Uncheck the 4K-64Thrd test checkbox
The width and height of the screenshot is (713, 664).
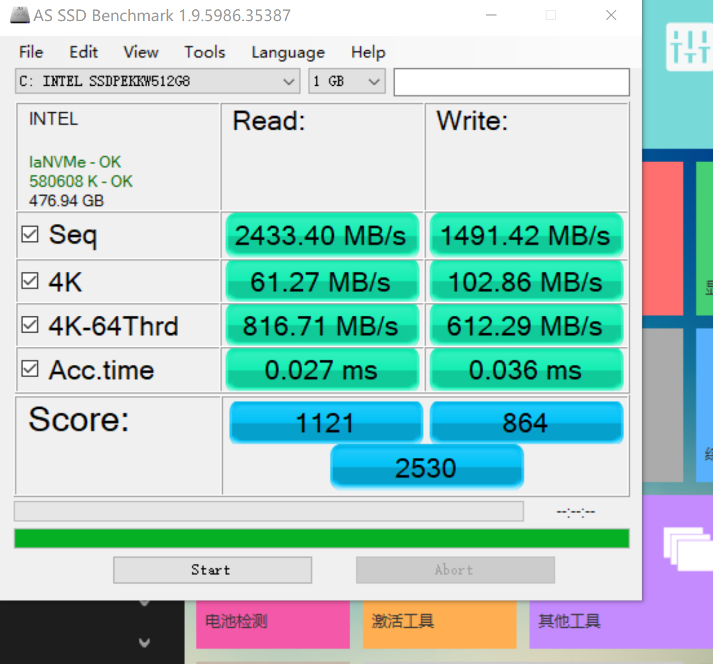(x=30, y=325)
